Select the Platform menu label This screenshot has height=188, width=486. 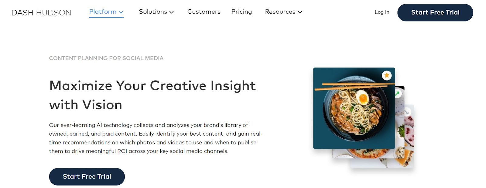coord(103,12)
